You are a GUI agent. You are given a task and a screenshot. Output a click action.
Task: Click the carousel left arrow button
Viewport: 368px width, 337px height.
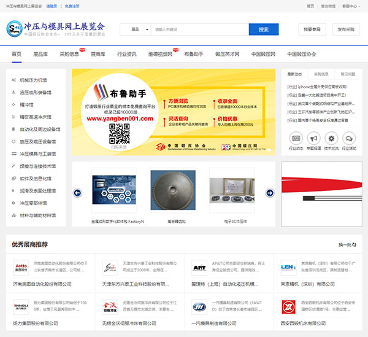[x=78, y=193]
